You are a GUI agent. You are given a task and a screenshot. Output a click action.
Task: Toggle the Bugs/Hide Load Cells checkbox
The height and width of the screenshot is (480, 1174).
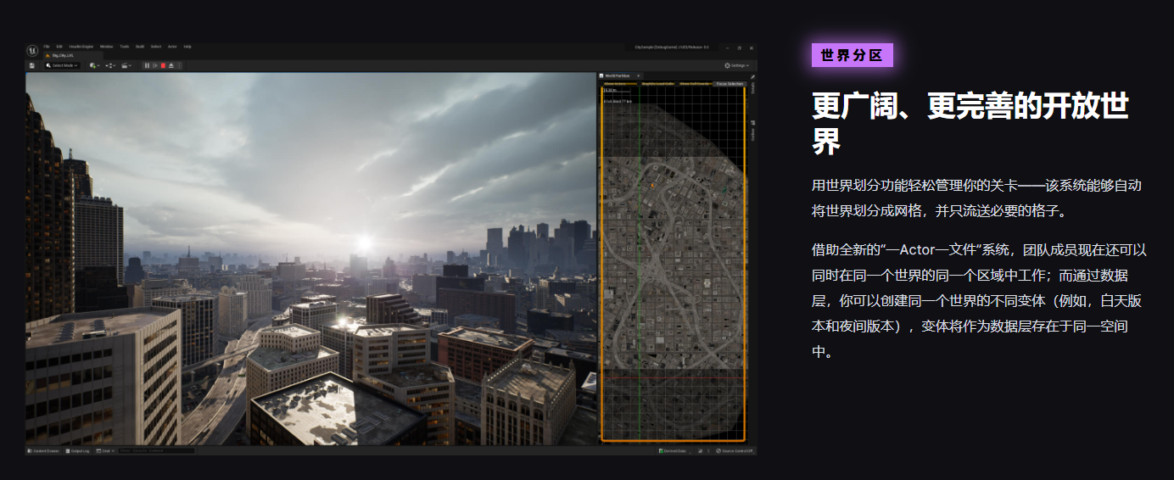click(x=640, y=84)
